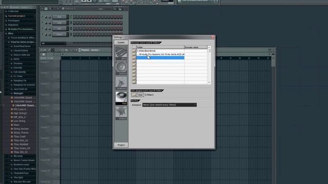The height and width of the screenshot is (184, 328).
Task: Click Browser name column header
Action: coord(196,47)
